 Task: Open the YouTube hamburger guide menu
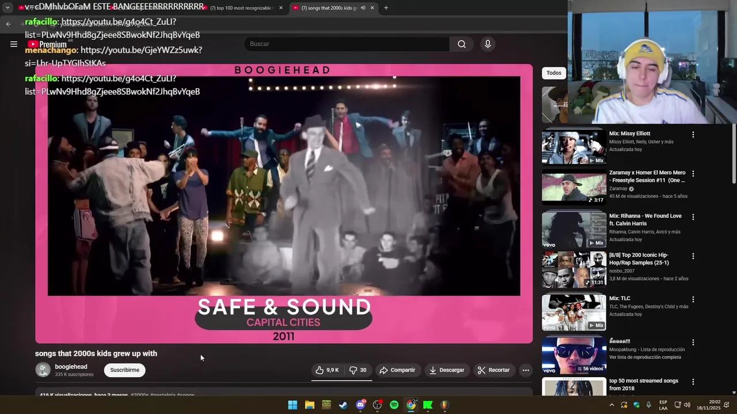coord(14,44)
